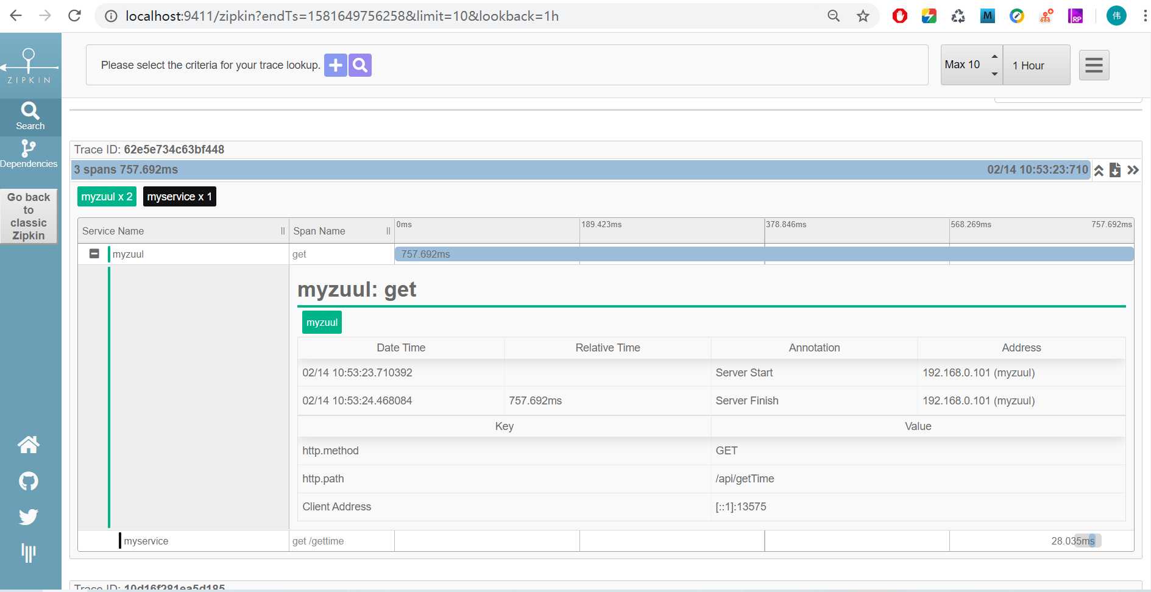
Task: Bookmark this page with star icon
Action: [863, 16]
